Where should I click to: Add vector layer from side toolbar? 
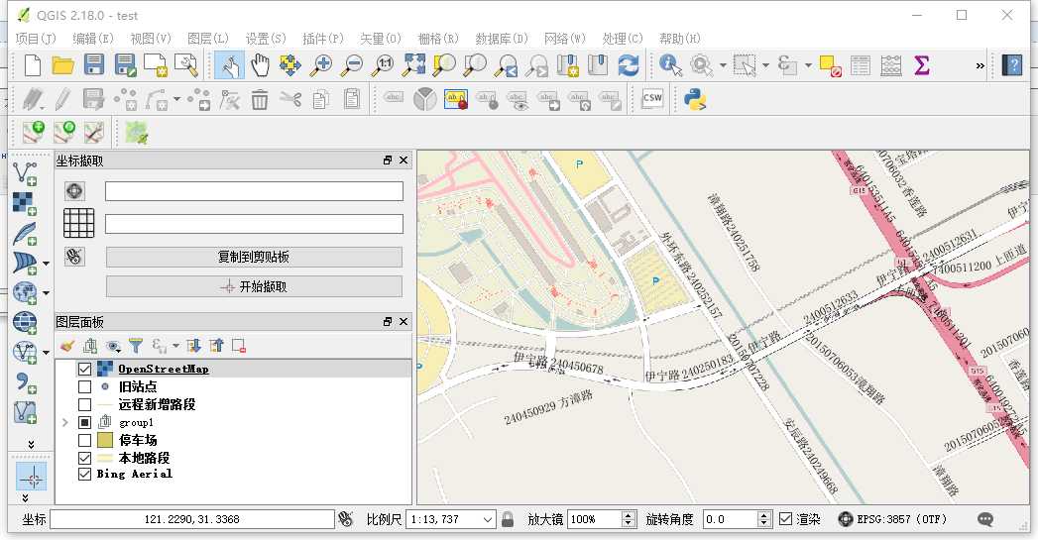25,173
